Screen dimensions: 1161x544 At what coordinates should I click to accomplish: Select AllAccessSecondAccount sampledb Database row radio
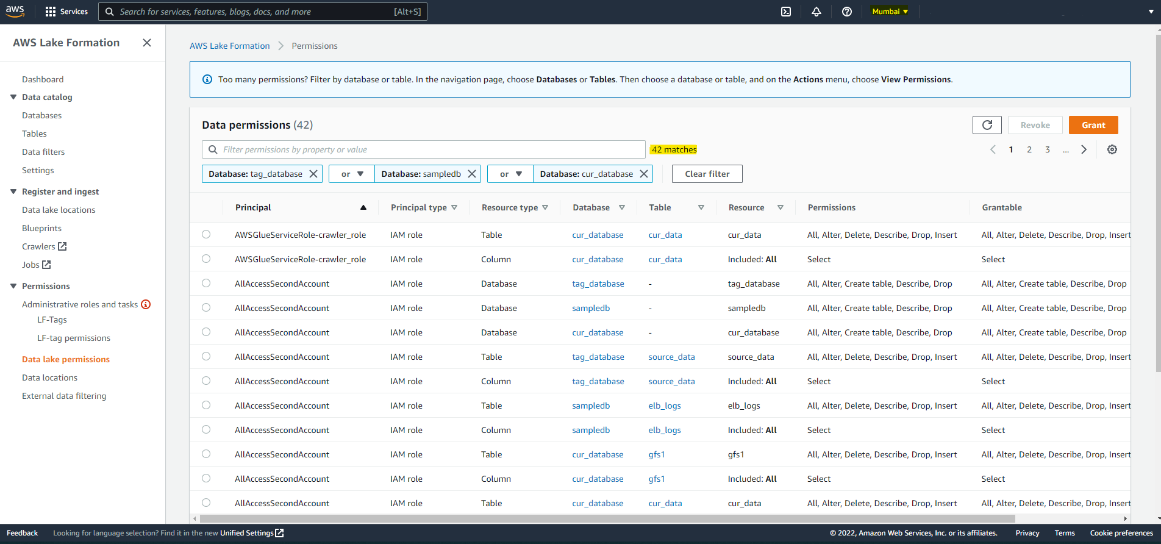pyautogui.click(x=206, y=307)
